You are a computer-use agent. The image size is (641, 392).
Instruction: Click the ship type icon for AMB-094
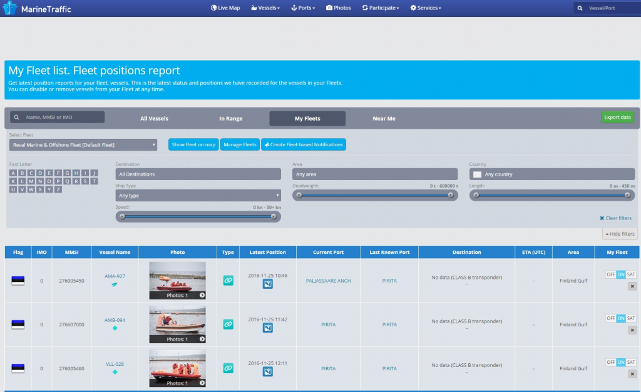tap(228, 324)
